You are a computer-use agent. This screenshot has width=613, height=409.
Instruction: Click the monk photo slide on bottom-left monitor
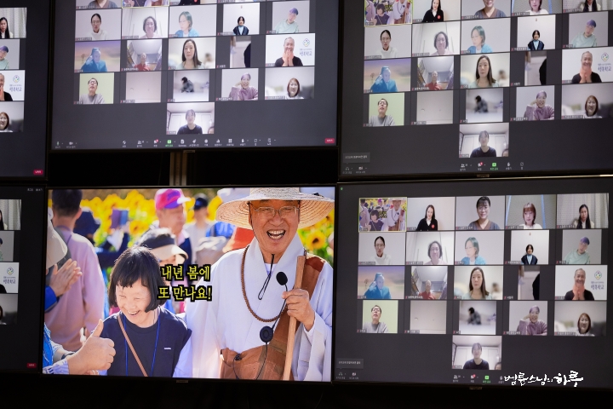tap(188, 284)
